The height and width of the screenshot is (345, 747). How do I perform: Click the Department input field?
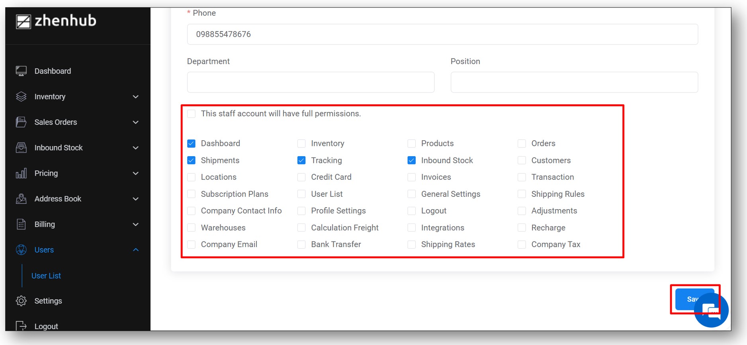coord(311,82)
